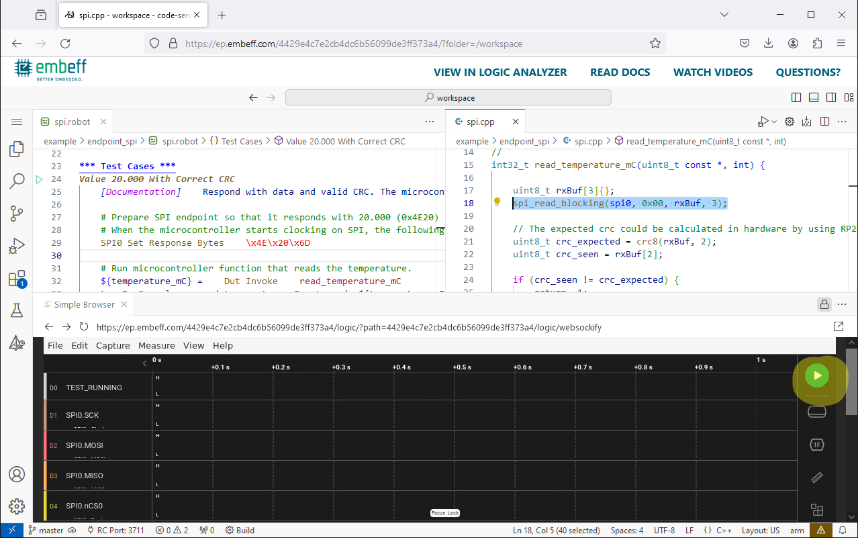The height and width of the screenshot is (538, 858).
Task: Open the Testing beaker view
Action: point(16,310)
